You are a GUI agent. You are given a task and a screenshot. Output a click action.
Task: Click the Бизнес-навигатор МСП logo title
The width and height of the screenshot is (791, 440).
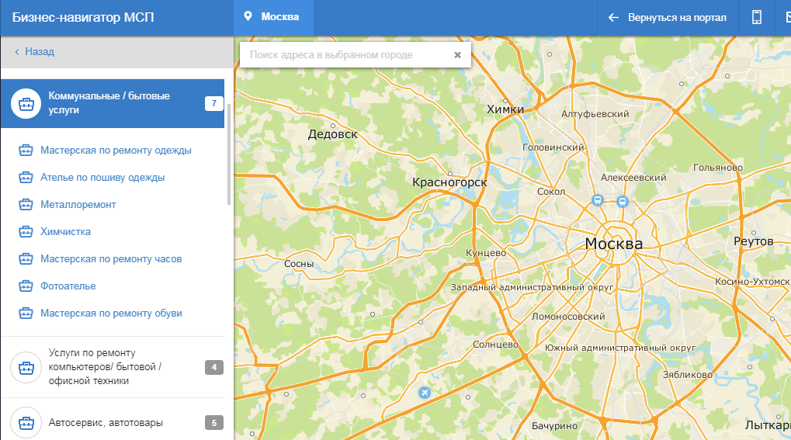[83, 17]
